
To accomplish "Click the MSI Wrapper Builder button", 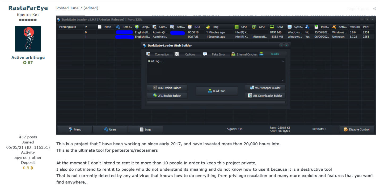I will coord(265,88).
